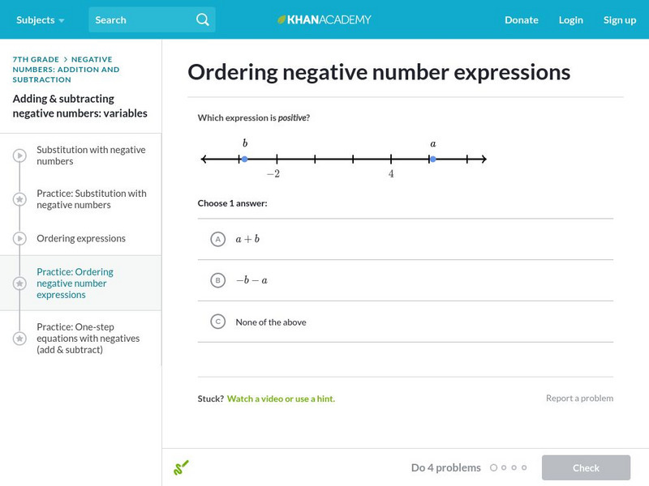Image resolution: width=649 pixels, height=486 pixels.
Task: Click Report a problem link
Action: pos(579,398)
